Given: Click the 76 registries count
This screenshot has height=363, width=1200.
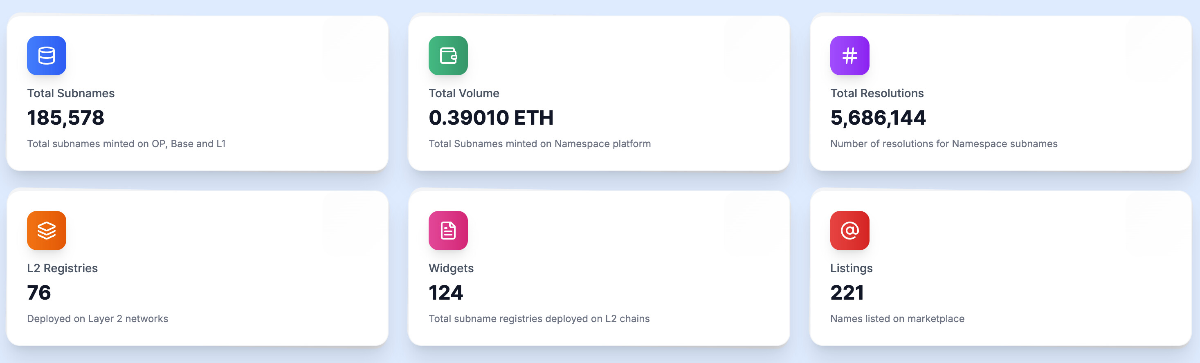Looking at the screenshot, I should [39, 293].
